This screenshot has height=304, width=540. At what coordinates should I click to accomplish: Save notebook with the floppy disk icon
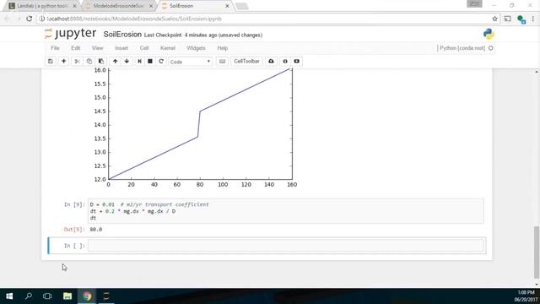pos(51,62)
